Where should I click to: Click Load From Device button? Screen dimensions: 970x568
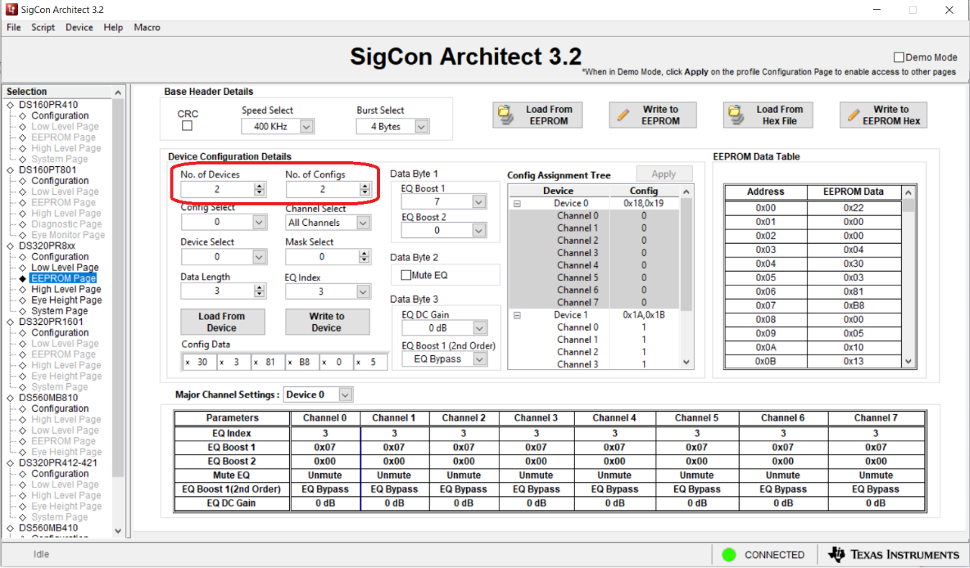point(222,321)
